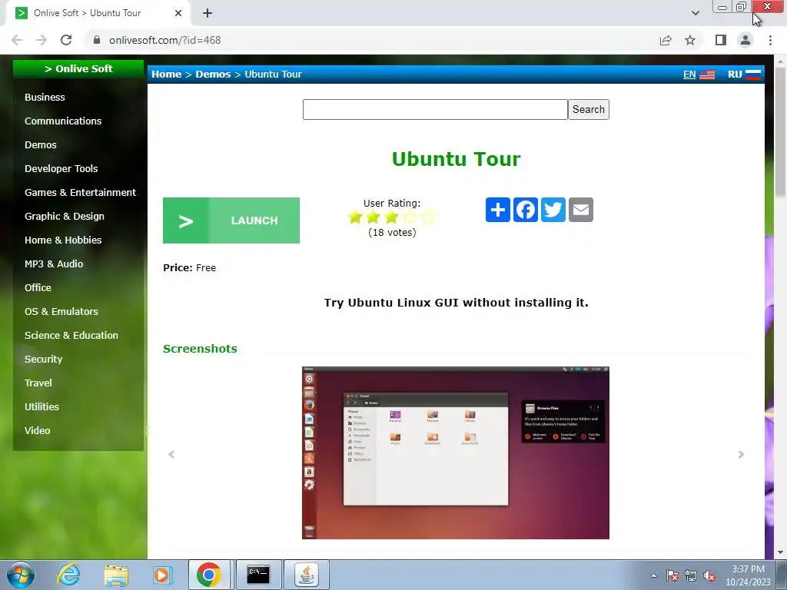The height and width of the screenshot is (590, 787).
Task: Open Business category in sidebar
Action: click(45, 98)
